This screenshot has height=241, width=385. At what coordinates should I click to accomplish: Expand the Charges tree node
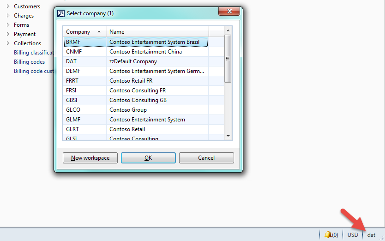8,16
